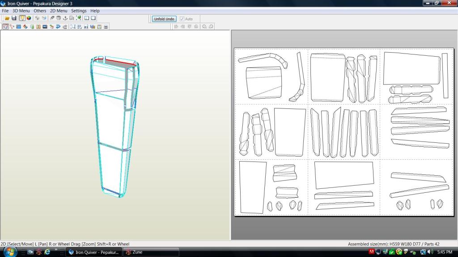Click the align right icon

[x=182, y=26]
